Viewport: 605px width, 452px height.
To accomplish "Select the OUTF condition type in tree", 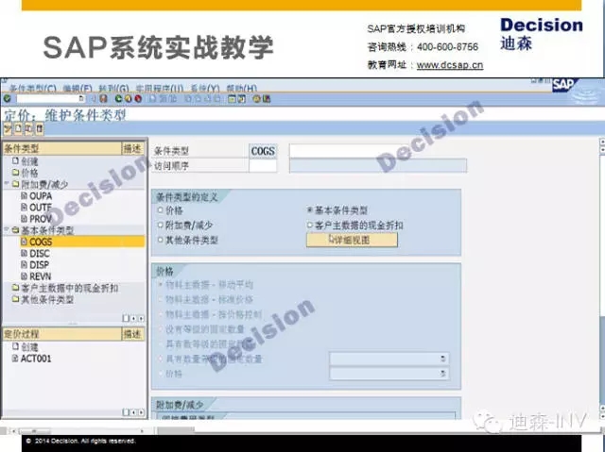I will click(x=41, y=208).
